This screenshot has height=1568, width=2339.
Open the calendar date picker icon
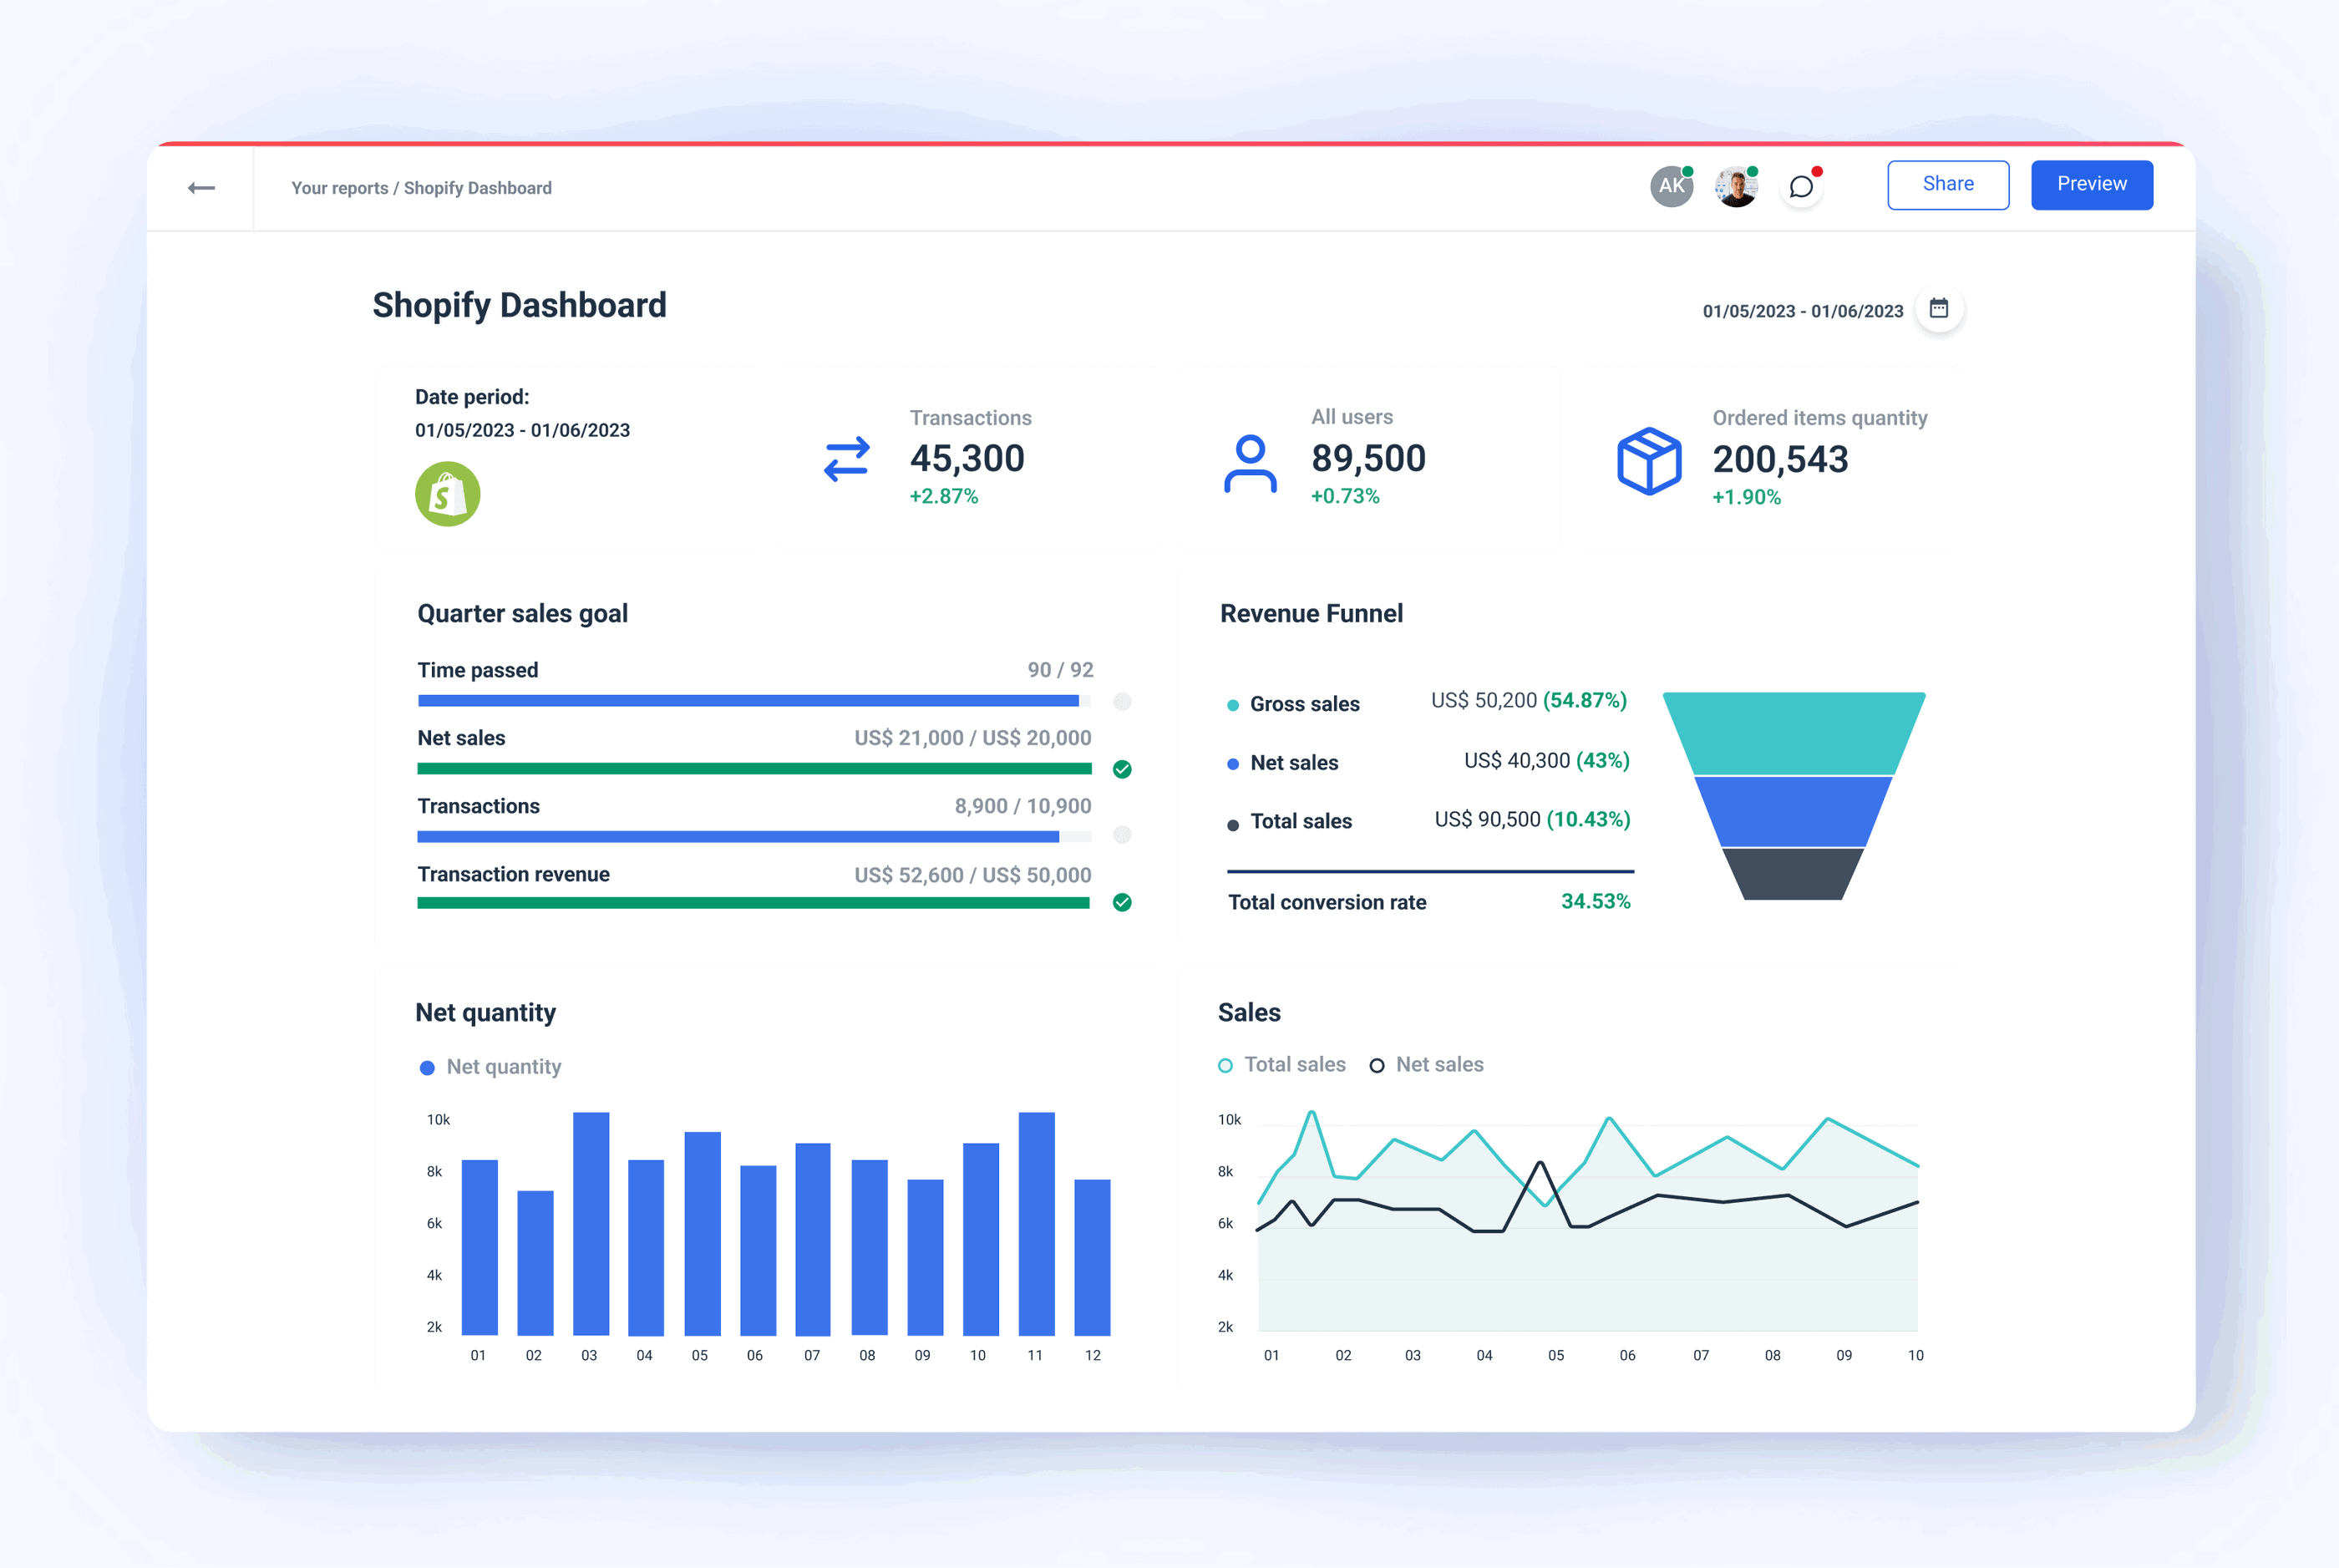pyautogui.click(x=1938, y=310)
